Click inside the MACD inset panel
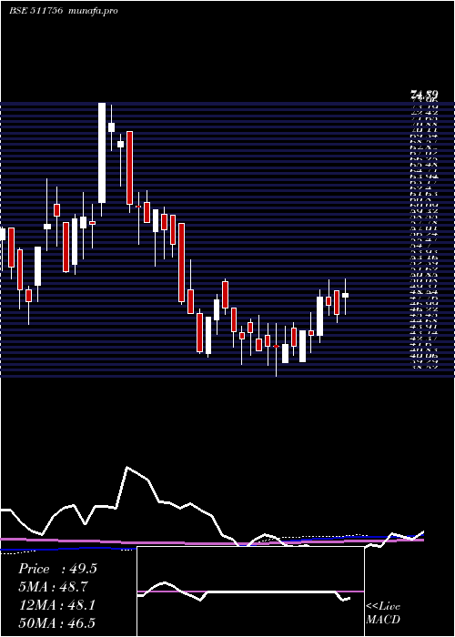Viewport: 455px width, 637px height. pyautogui.click(x=250, y=591)
